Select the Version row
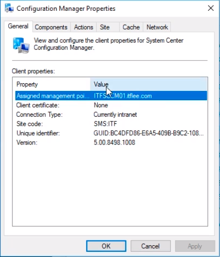Screen dimensions: 220x257 pos(111,142)
